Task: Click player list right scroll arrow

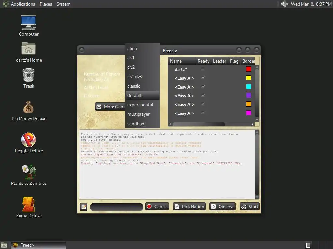Action: pos(252,124)
